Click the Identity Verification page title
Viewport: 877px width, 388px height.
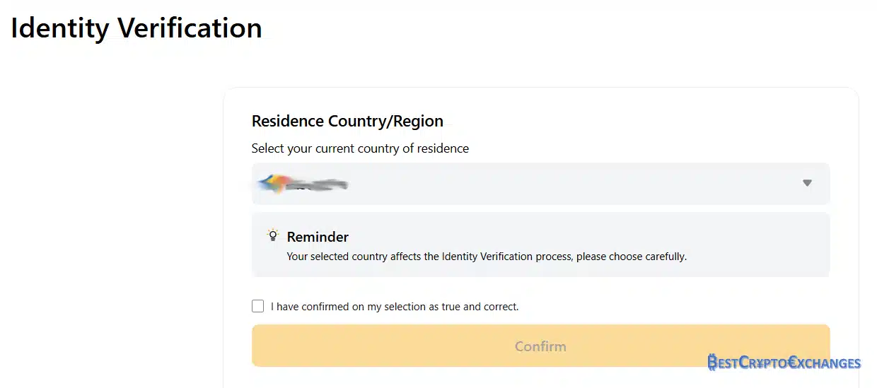pos(137,28)
